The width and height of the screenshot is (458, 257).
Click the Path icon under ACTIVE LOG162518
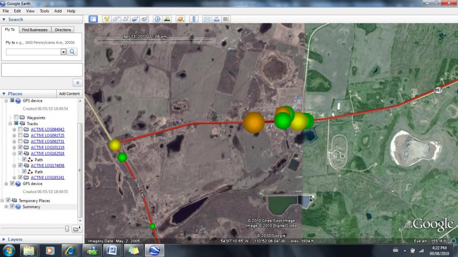click(30, 160)
